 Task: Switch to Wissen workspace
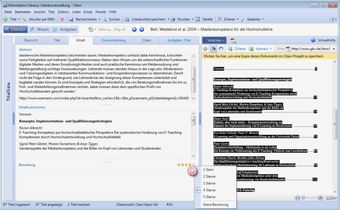point(39,30)
